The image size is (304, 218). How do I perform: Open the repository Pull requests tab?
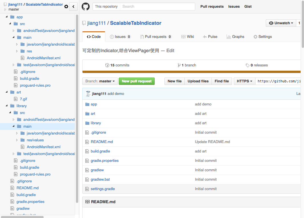click(x=156, y=36)
